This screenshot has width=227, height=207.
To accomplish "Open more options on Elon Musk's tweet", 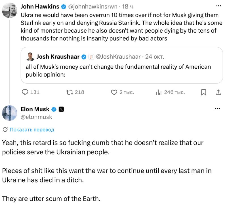I will tap(217, 109).
